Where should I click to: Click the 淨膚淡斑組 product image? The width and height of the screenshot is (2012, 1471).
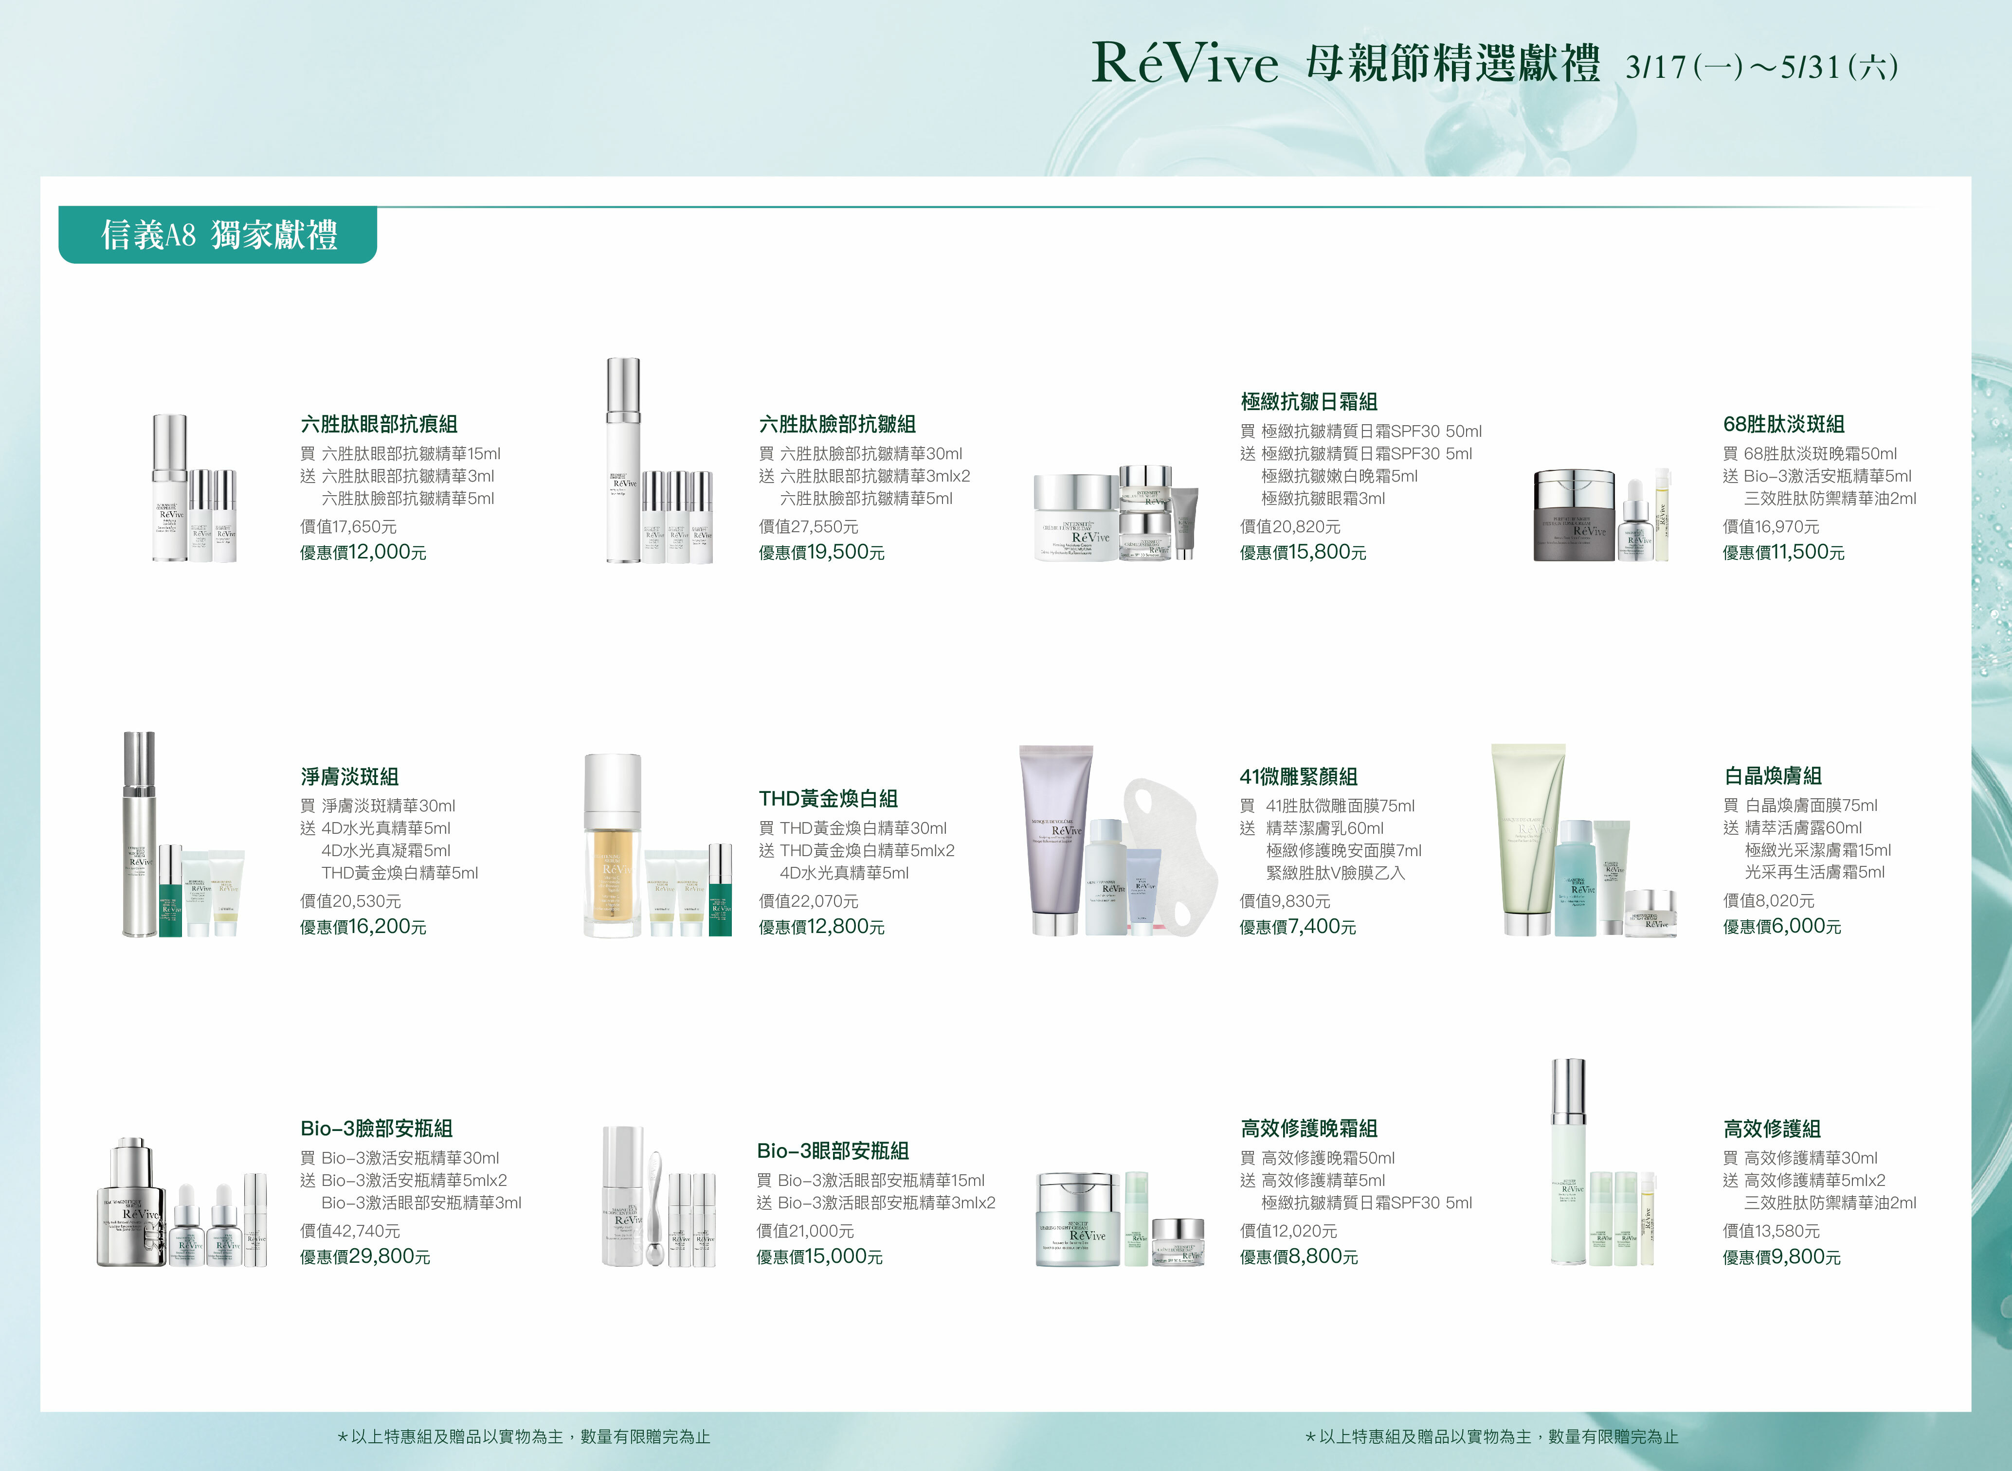tap(183, 834)
